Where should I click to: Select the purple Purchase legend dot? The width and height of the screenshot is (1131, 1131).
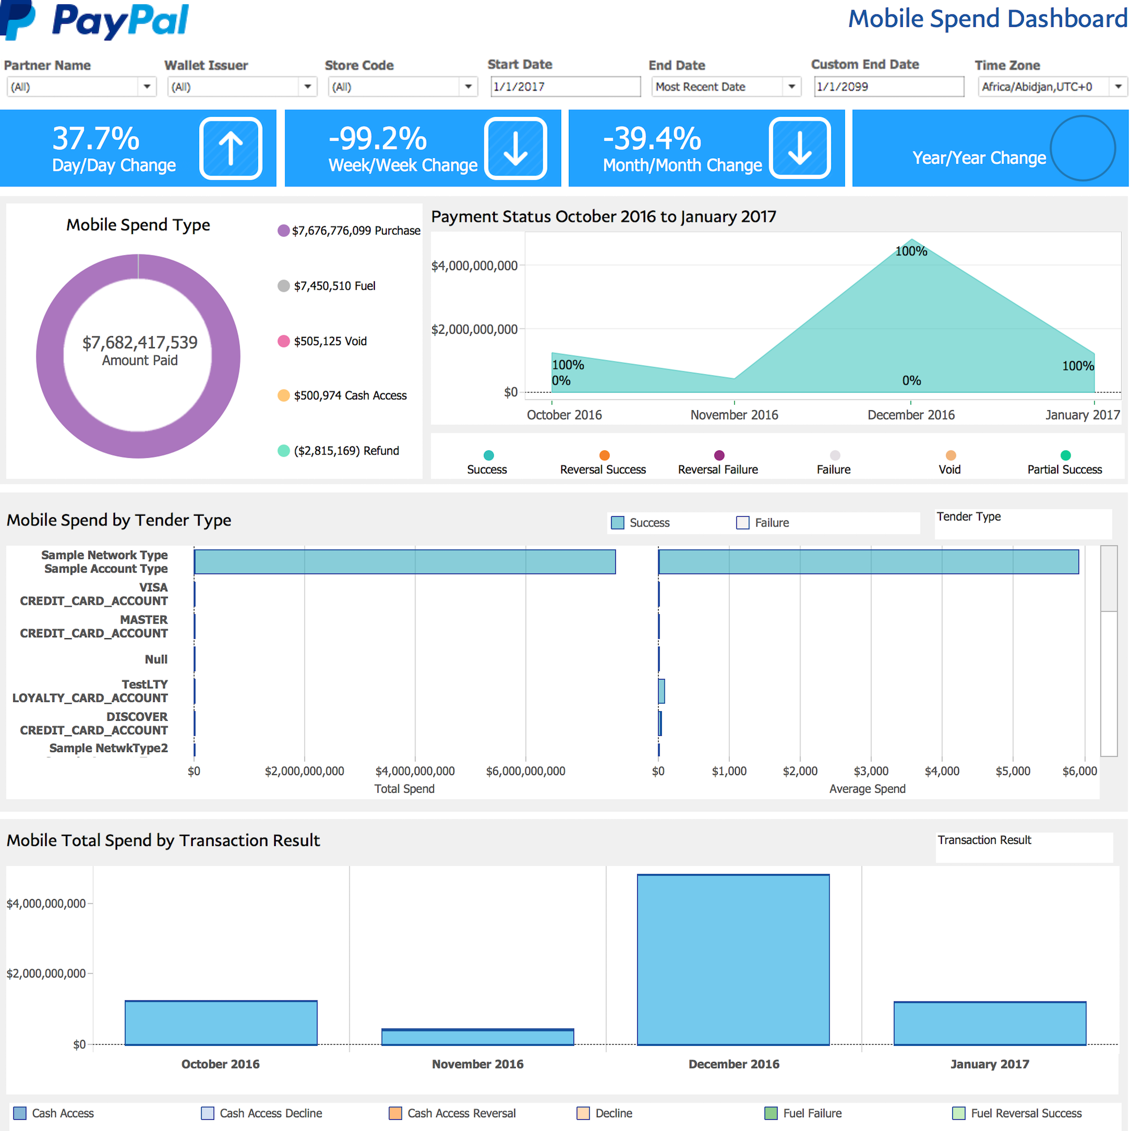(x=283, y=231)
